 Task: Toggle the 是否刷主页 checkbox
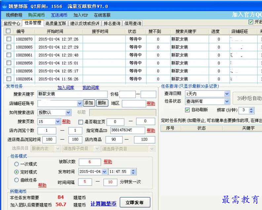coord(81,122)
